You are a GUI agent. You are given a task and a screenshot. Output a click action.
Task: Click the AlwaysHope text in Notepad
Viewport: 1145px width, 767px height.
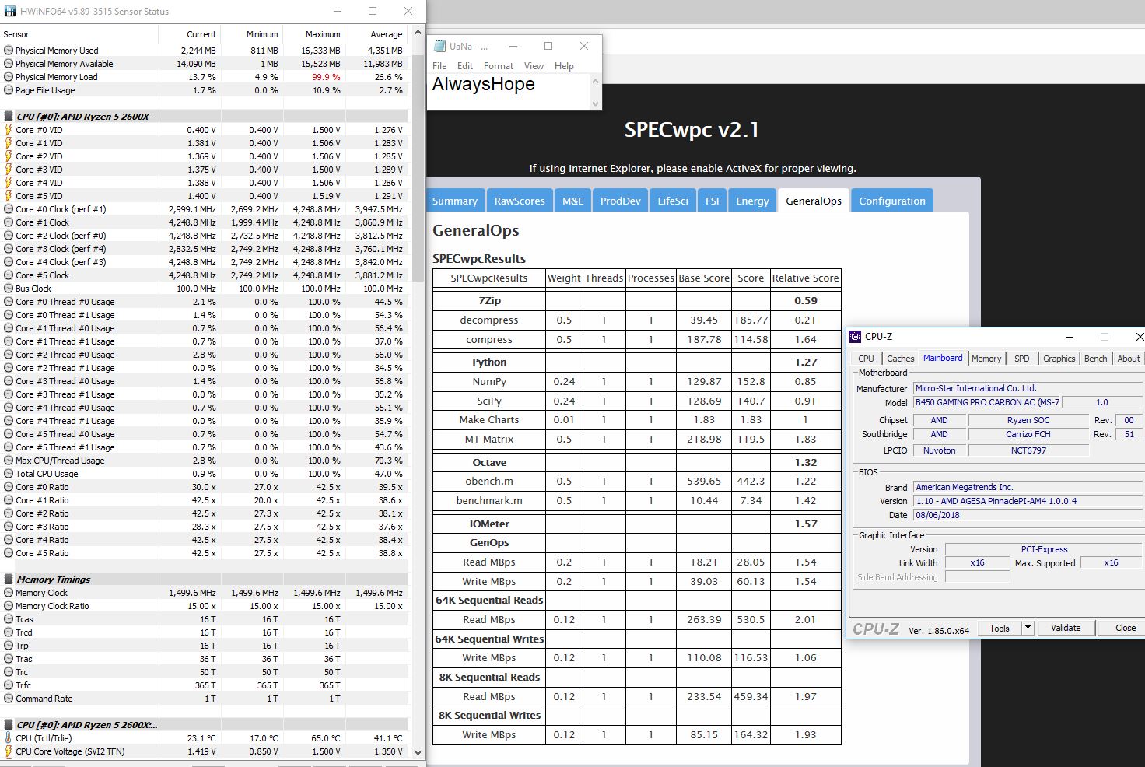coord(484,84)
